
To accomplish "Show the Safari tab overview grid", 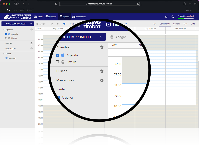I will tap(195, 4).
